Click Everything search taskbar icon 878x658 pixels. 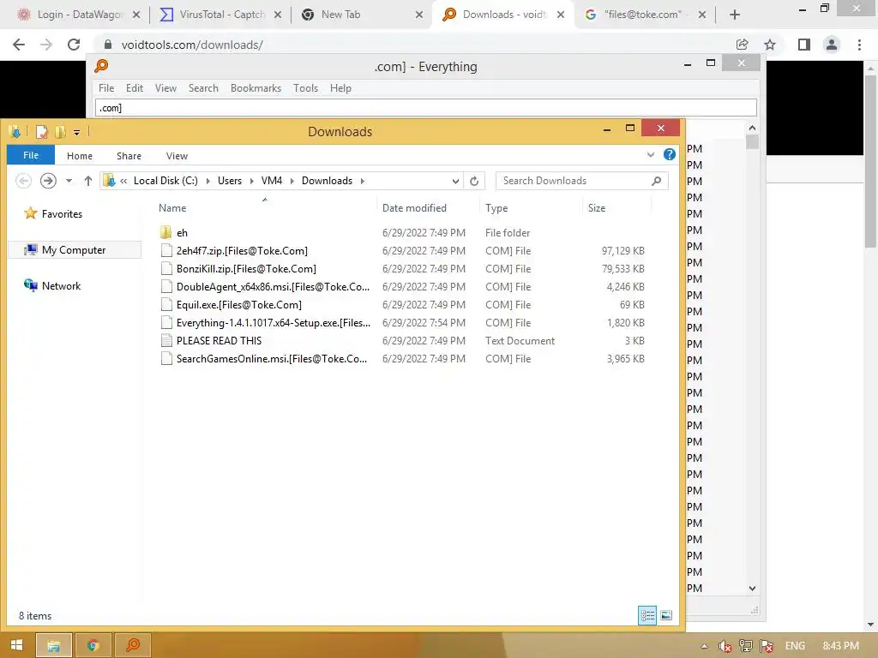pos(133,645)
